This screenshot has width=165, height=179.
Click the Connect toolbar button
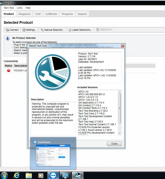tap(12, 30)
